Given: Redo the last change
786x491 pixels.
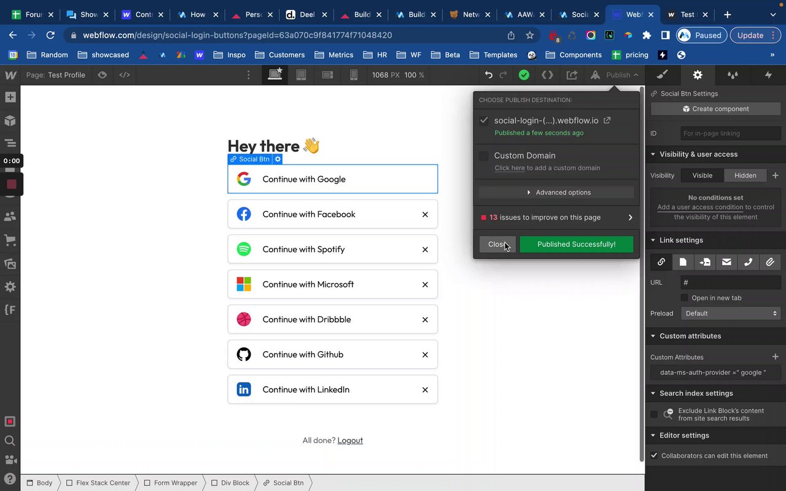Looking at the screenshot, I should click(504, 75).
